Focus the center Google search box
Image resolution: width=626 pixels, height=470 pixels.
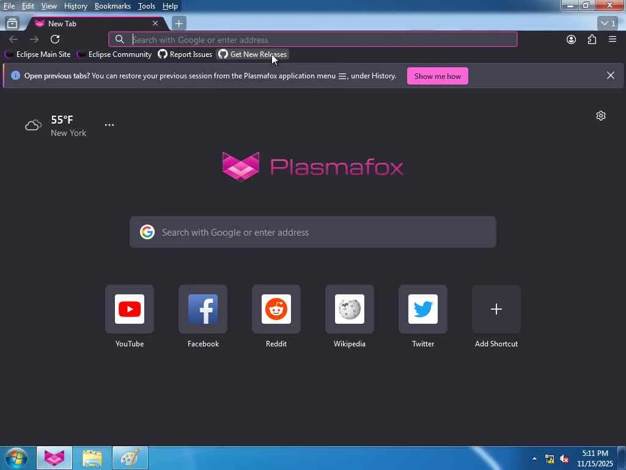click(x=313, y=232)
